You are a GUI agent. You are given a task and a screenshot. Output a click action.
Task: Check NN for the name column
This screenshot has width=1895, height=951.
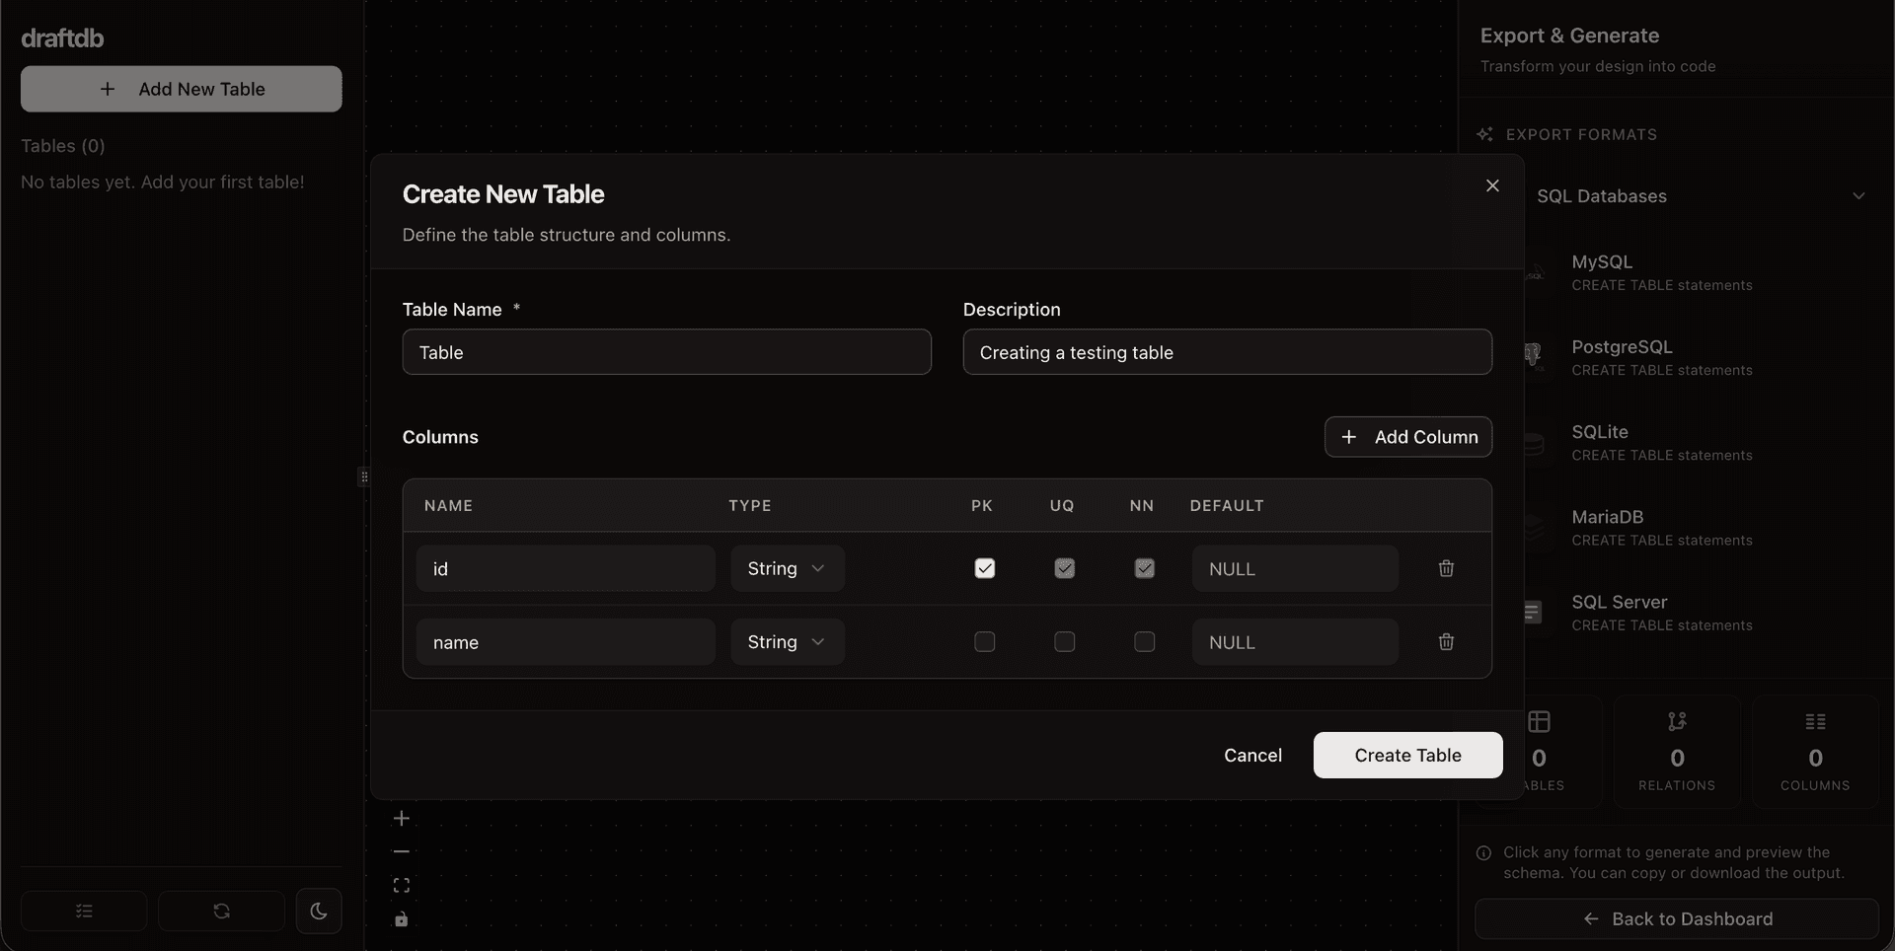pos(1144,641)
